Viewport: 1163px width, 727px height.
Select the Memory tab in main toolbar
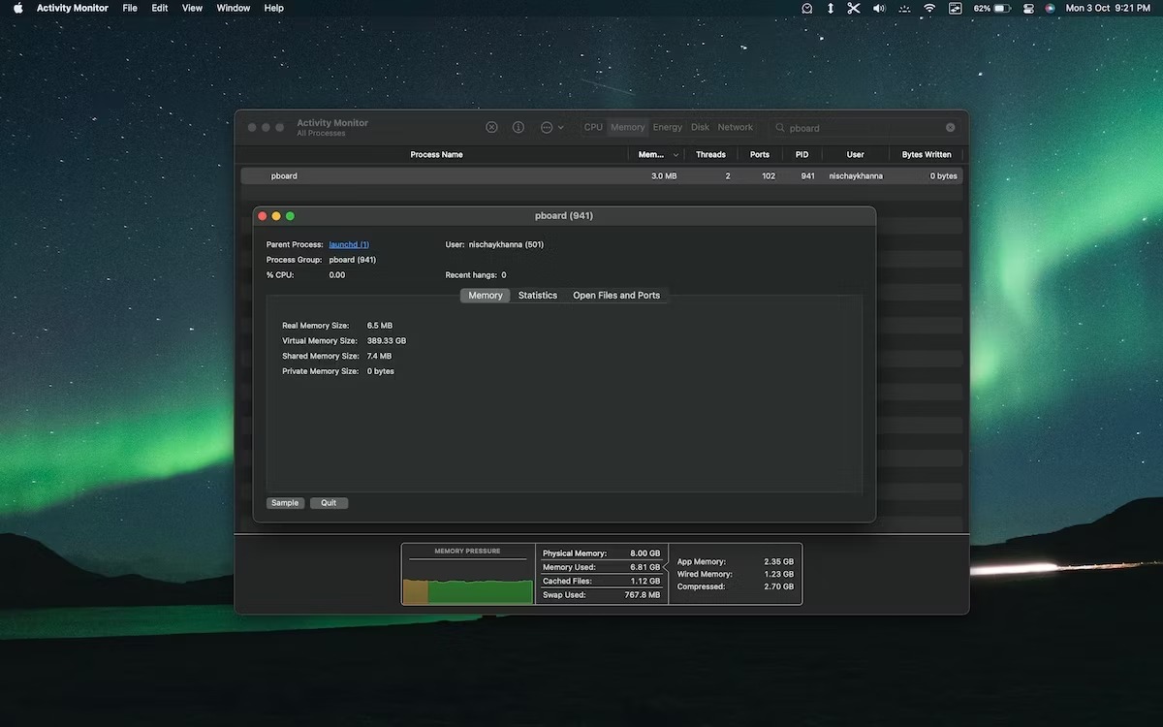click(x=628, y=127)
